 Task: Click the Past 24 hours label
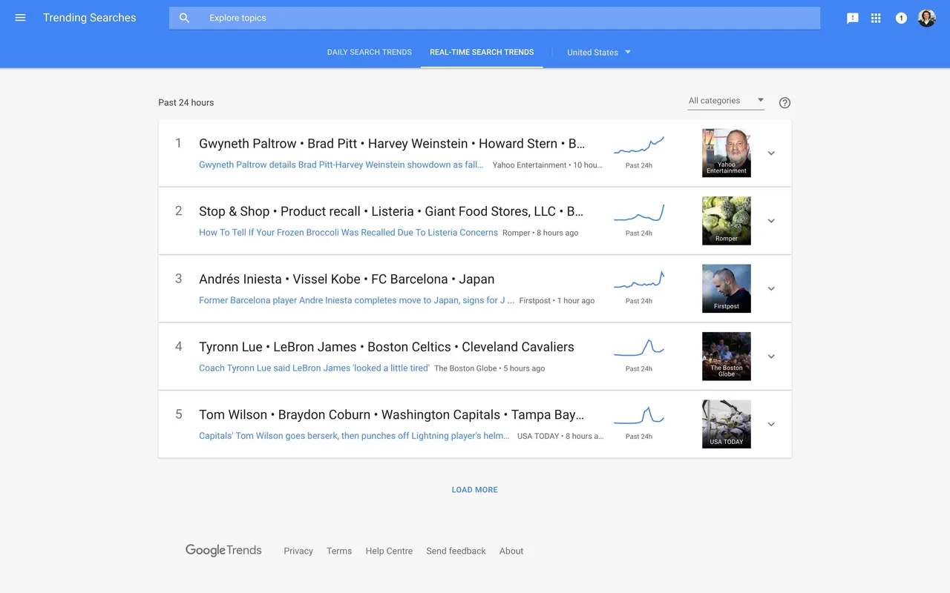(x=186, y=103)
